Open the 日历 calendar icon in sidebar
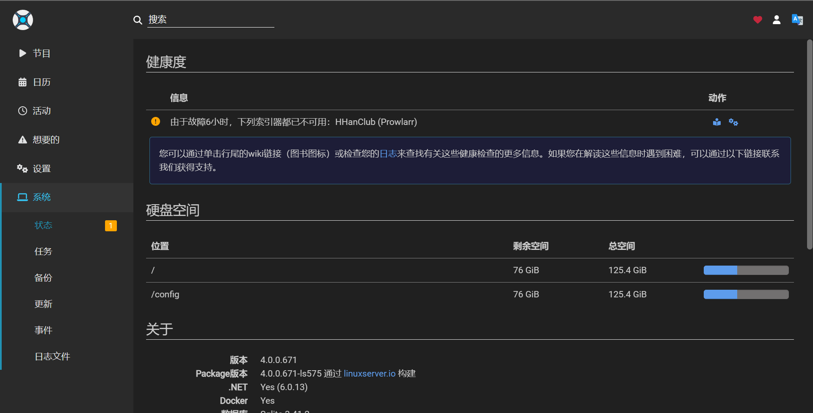 click(x=23, y=82)
